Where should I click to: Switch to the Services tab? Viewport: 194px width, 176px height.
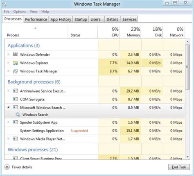pos(129,19)
